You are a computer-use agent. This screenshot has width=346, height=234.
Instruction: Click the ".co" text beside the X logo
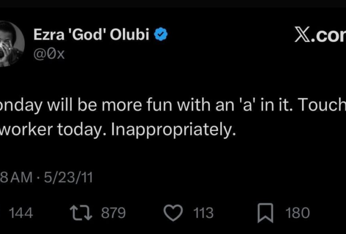click(333, 36)
